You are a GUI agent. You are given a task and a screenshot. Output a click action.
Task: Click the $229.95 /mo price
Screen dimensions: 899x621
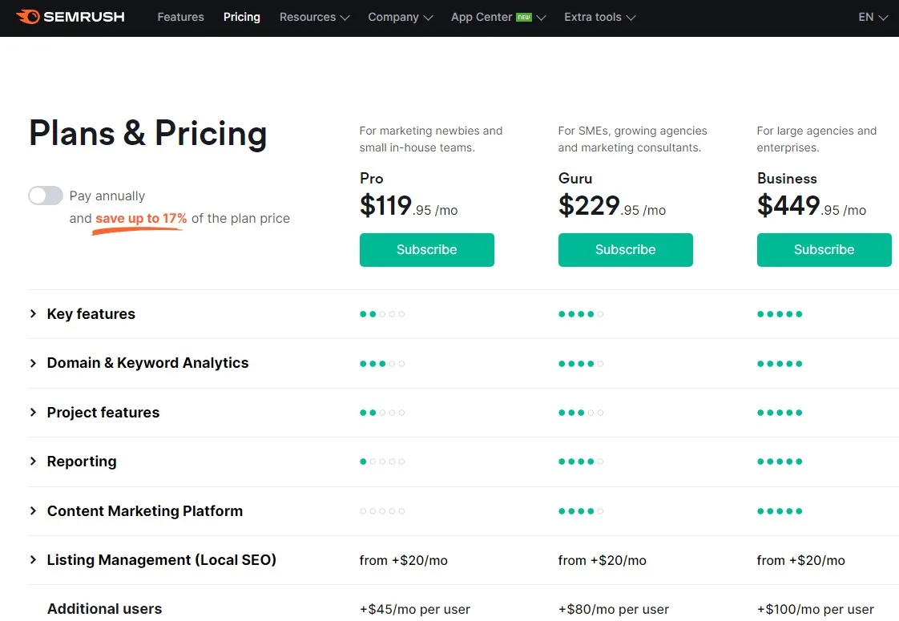(x=612, y=205)
